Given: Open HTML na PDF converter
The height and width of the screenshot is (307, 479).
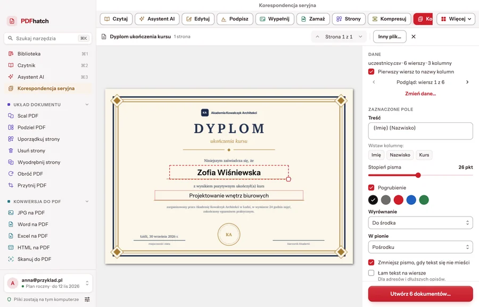Looking at the screenshot, I should pos(48,248).
